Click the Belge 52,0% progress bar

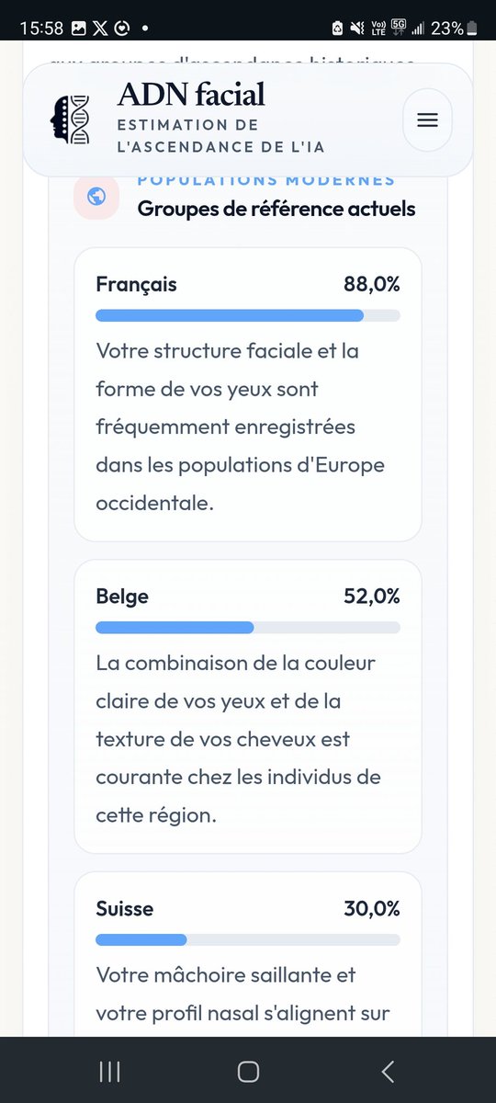point(248,628)
